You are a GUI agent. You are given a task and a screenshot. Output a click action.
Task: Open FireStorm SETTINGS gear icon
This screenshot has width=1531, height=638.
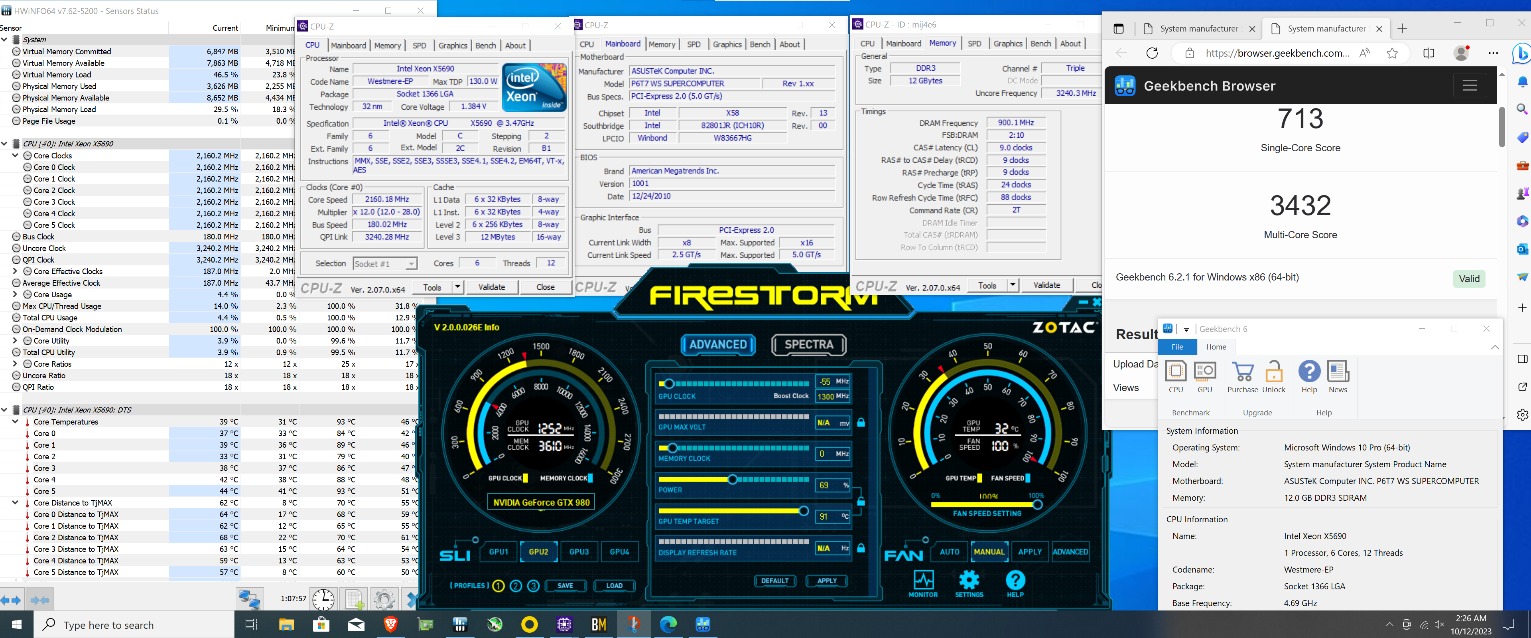[x=969, y=584]
